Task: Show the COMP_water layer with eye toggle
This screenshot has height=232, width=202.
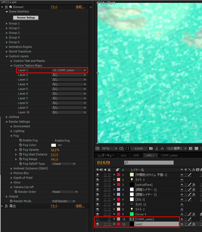Action: coord(97,219)
